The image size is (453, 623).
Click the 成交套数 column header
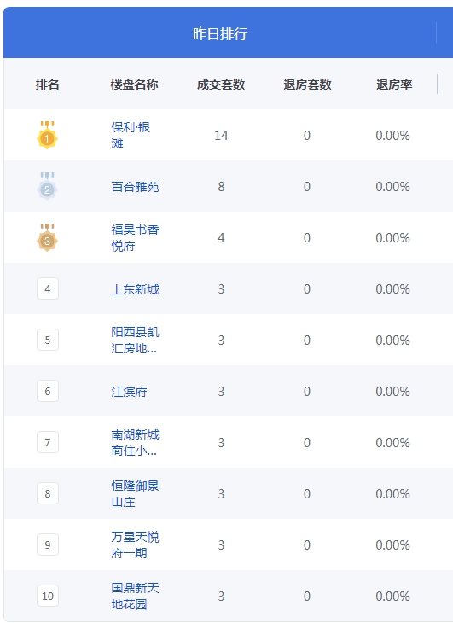[x=221, y=84]
